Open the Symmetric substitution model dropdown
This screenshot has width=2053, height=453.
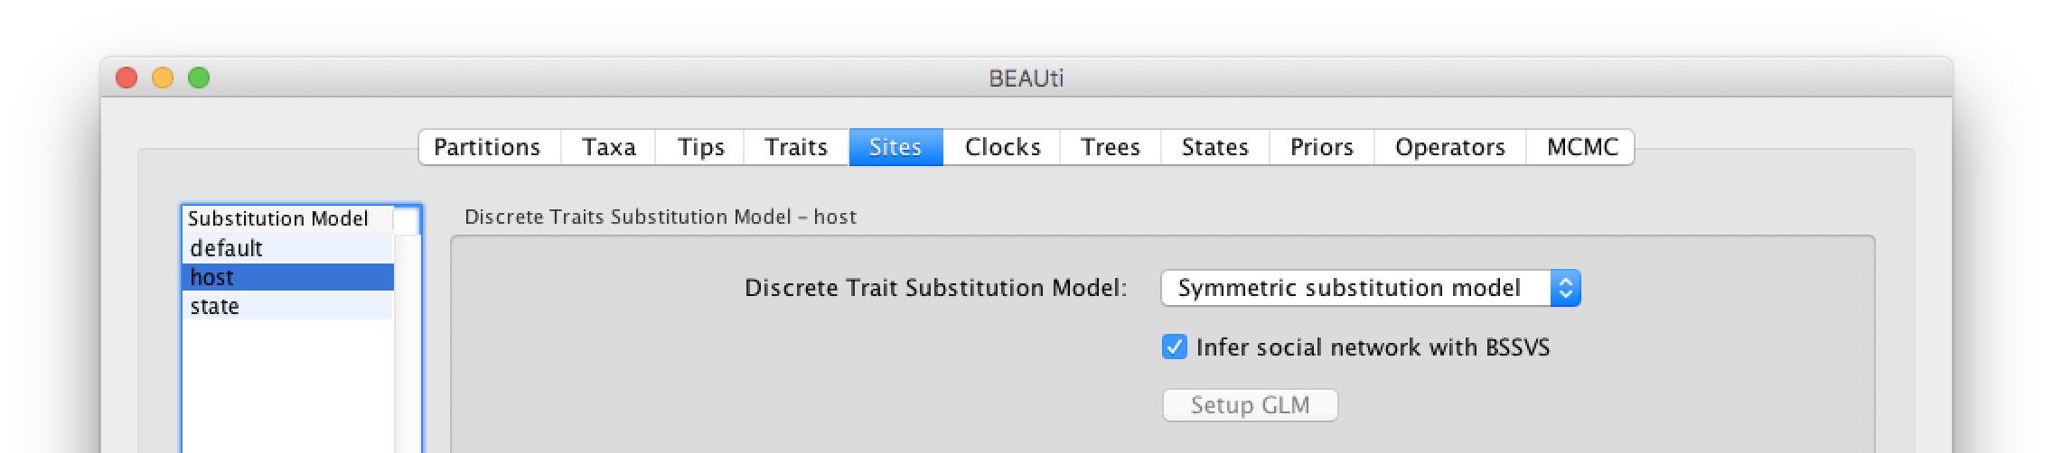[1371, 288]
